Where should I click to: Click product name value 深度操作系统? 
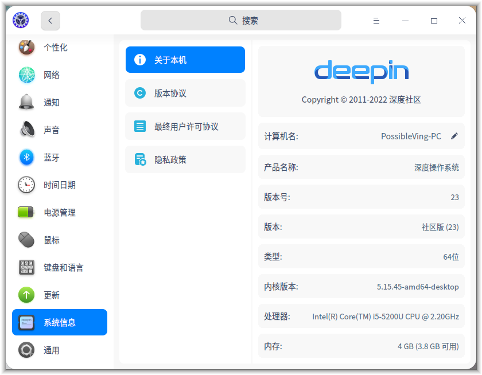pyautogui.click(x=437, y=167)
